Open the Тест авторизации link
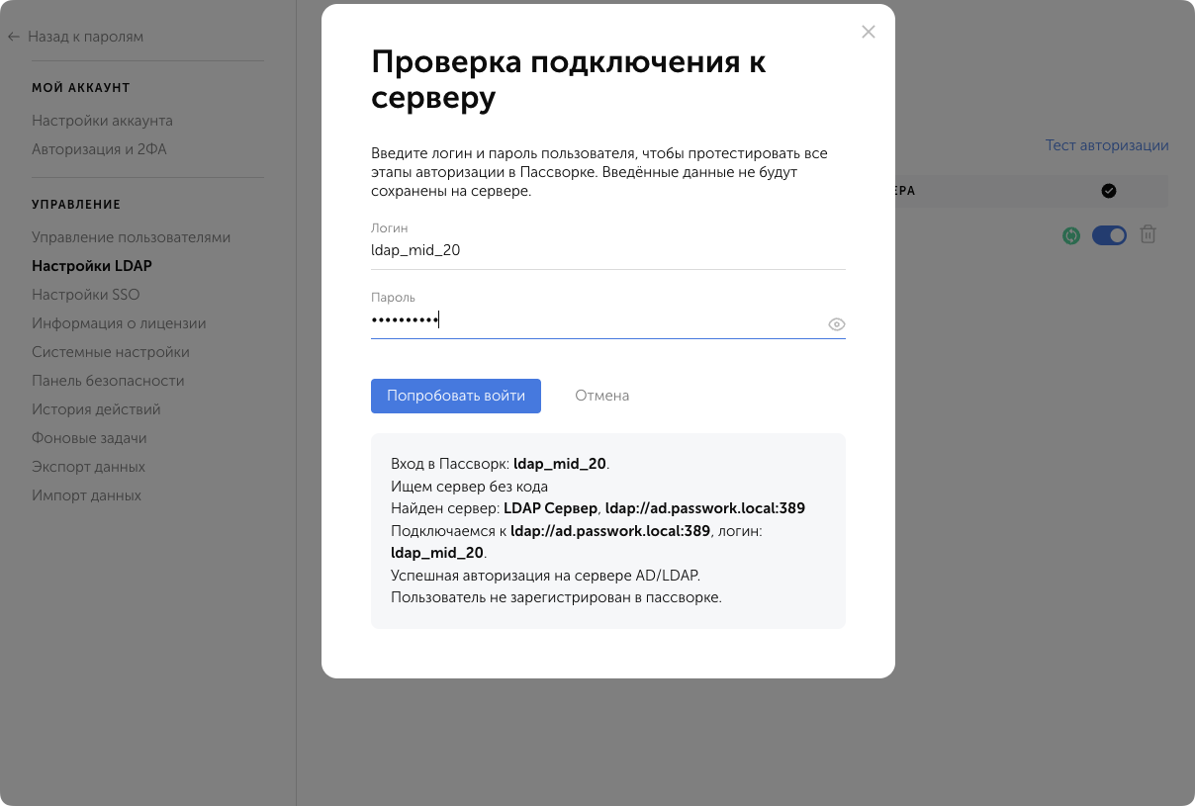 point(1107,145)
